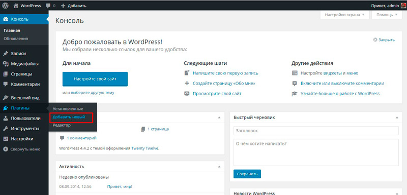407x195 pixels.
Task: Expand the Помощь dropdown tab
Action: pyautogui.click(x=387, y=15)
